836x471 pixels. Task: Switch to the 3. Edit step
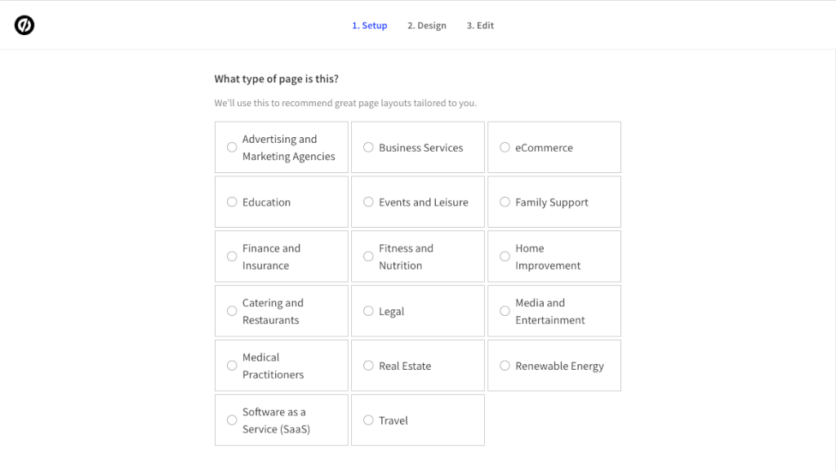(480, 25)
